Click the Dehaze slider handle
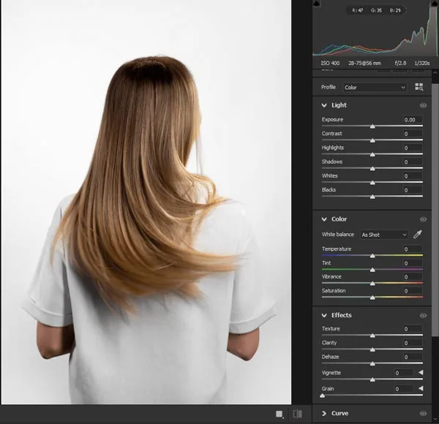 372,363
